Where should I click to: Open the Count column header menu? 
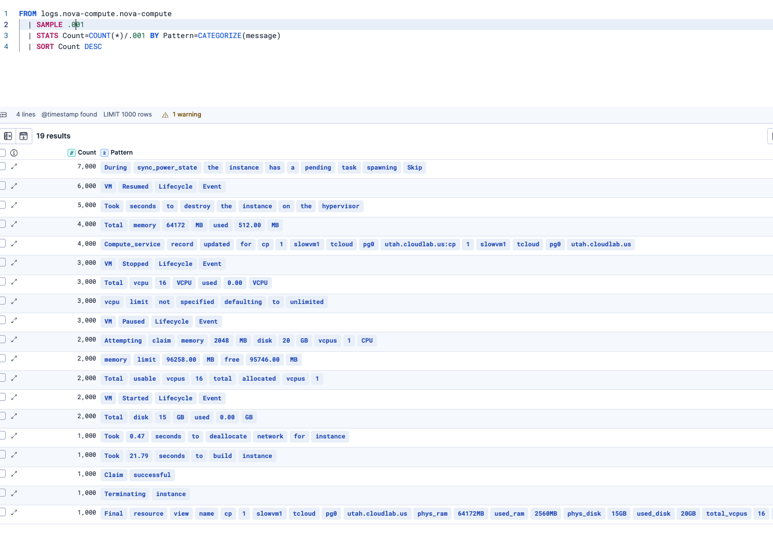[82, 153]
